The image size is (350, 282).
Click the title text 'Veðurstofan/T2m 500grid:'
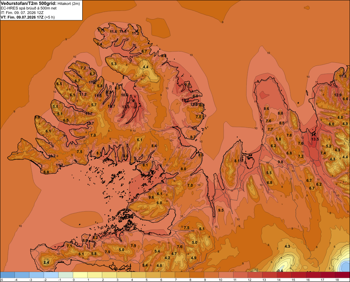point(29,4)
